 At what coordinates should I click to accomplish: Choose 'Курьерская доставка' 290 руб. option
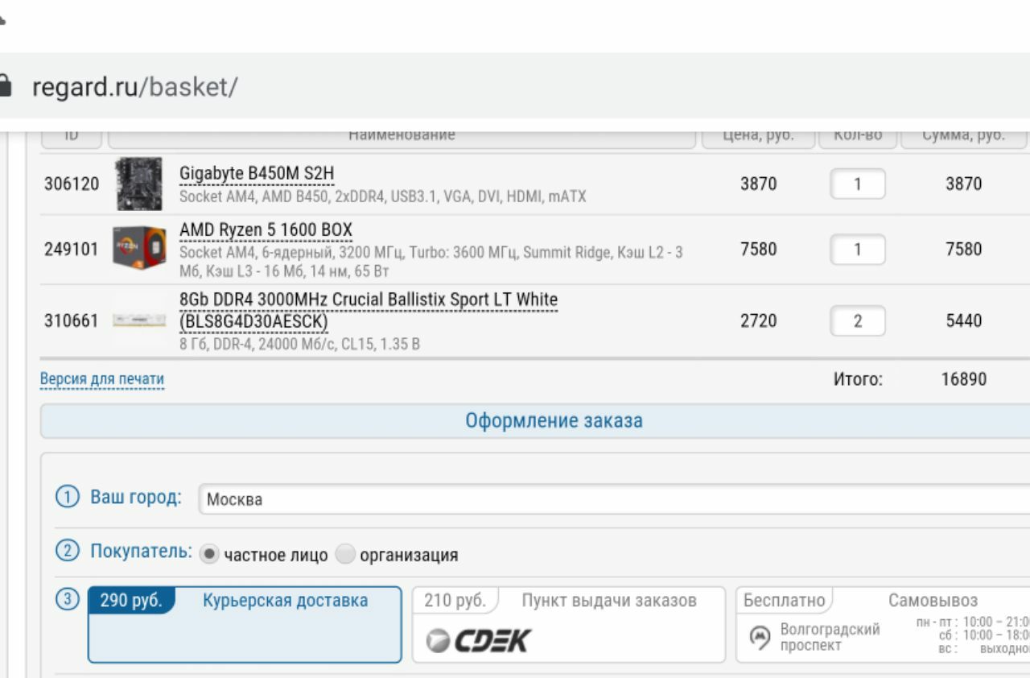tap(245, 624)
